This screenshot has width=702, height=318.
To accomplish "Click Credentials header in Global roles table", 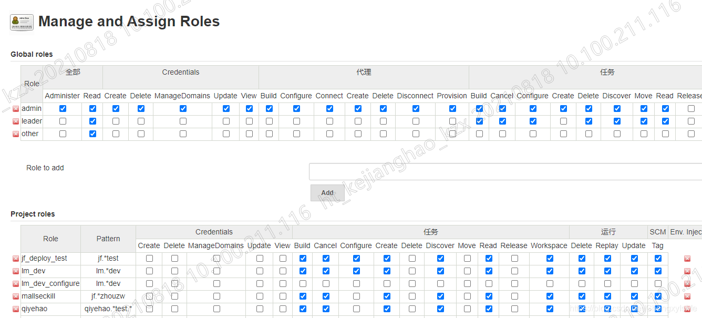I will pos(181,72).
